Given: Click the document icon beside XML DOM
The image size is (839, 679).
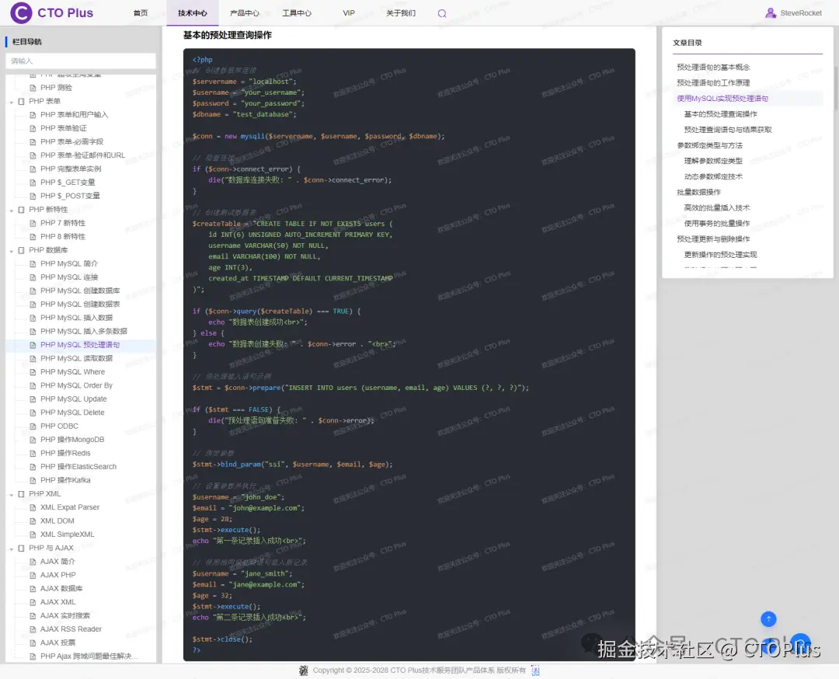Looking at the screenshot, I should (33, 521).
